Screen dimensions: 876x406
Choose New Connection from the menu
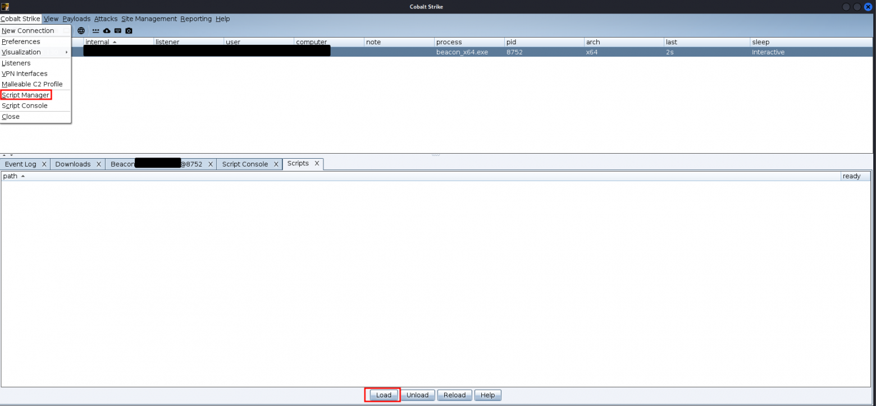click(35, 30)
